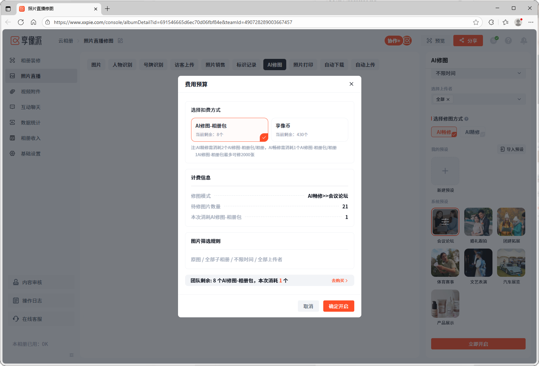Expand the uploader 全部 dropdown
Viewport: 539px width, 366px height.
478,99
